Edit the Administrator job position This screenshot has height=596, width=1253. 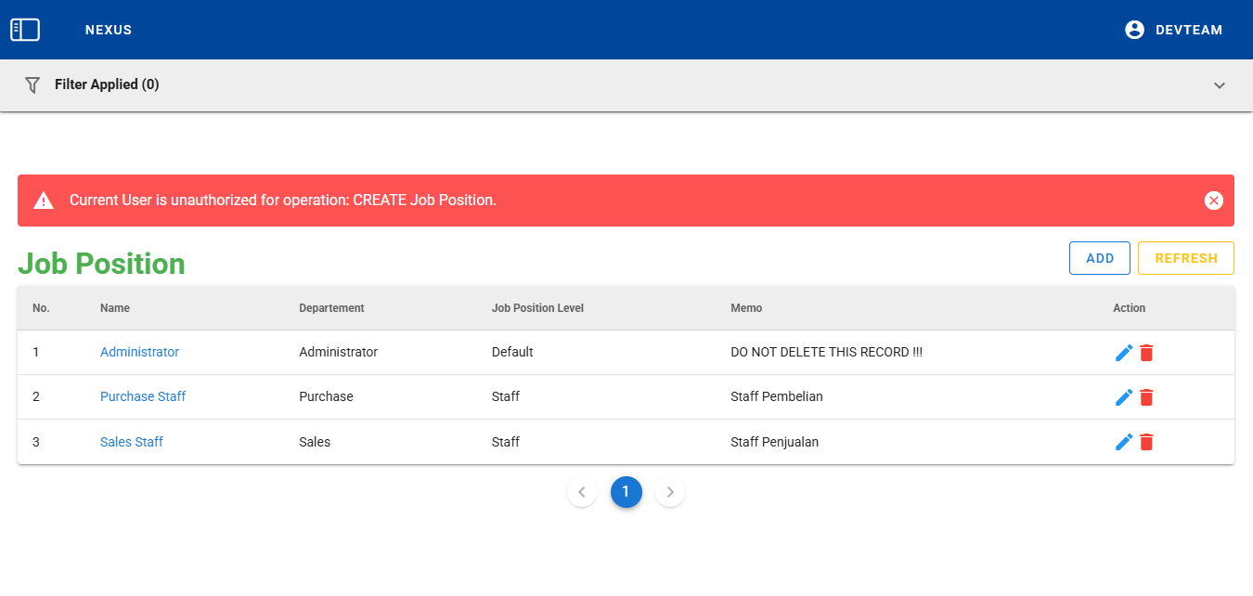(1123, 353)
